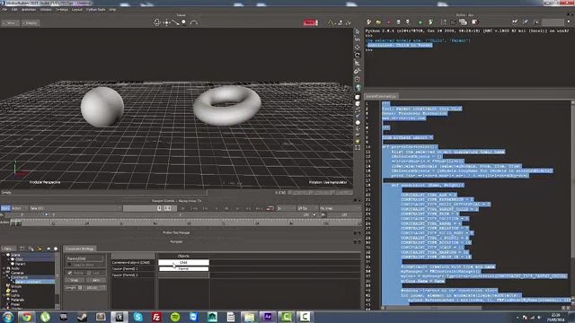The height and width of the screenshot is (323, 575).
Task: Click the loop playback icon in transport
Action: pos(270,208)
